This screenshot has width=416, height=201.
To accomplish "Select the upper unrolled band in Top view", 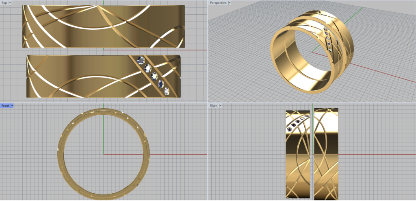I will 81,27.
